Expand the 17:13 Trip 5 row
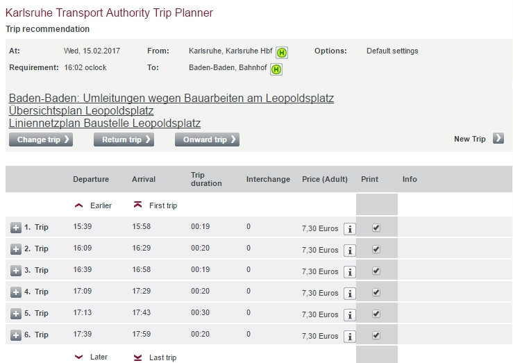 point(16,314)
